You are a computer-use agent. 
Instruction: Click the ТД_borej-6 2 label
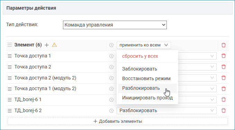pyautogui.click(x=28, y=110)
